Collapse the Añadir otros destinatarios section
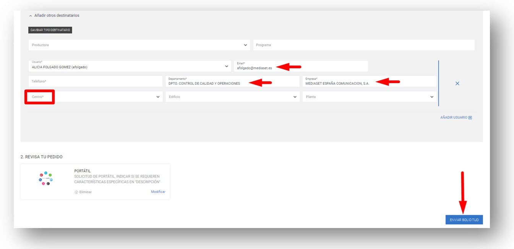This screenshot has width=514, height=249. click(31, 16)
